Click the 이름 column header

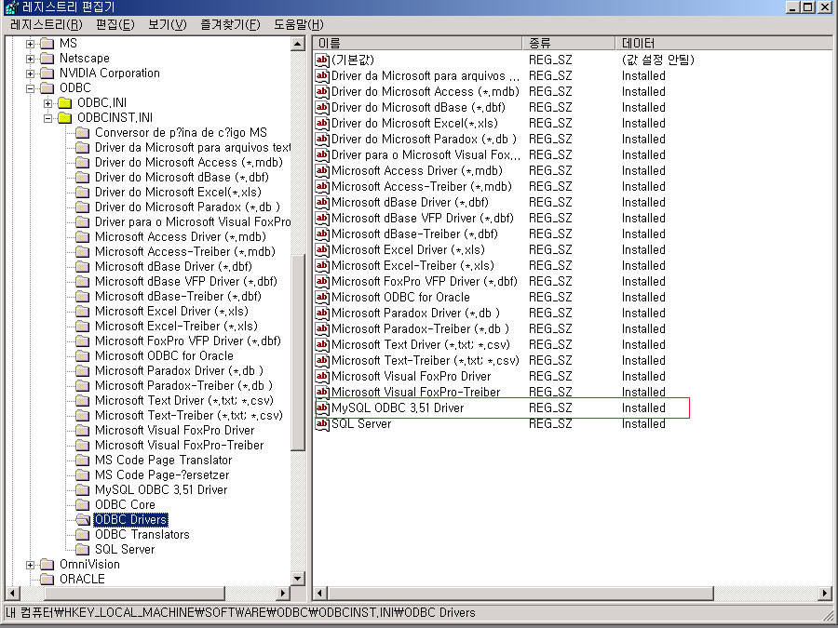(x=417, y=43)
